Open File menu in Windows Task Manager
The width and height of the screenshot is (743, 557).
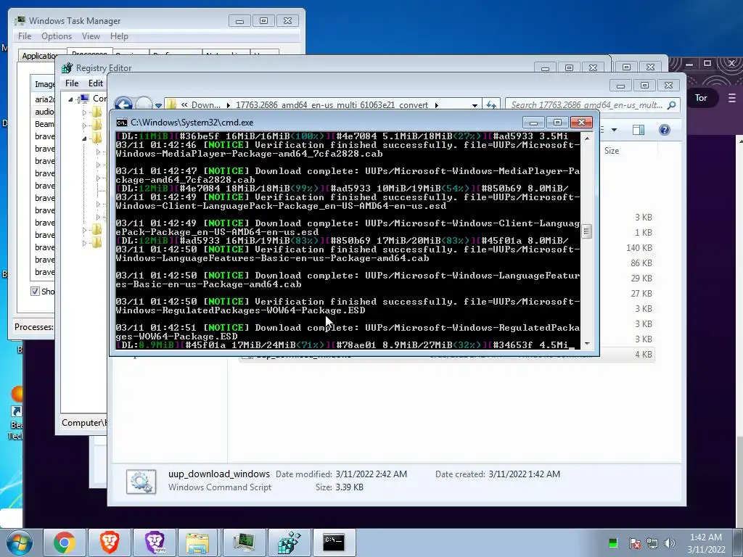pos(25,36)
